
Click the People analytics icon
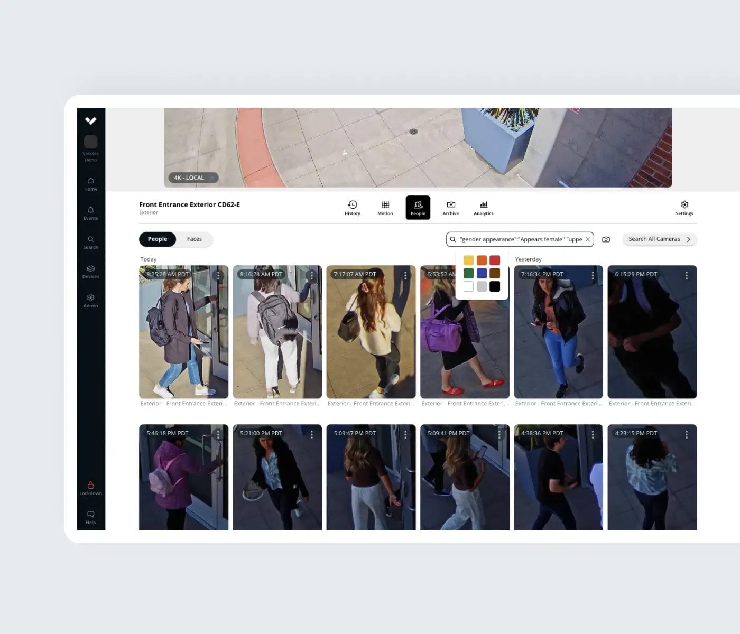click(418, 207)
